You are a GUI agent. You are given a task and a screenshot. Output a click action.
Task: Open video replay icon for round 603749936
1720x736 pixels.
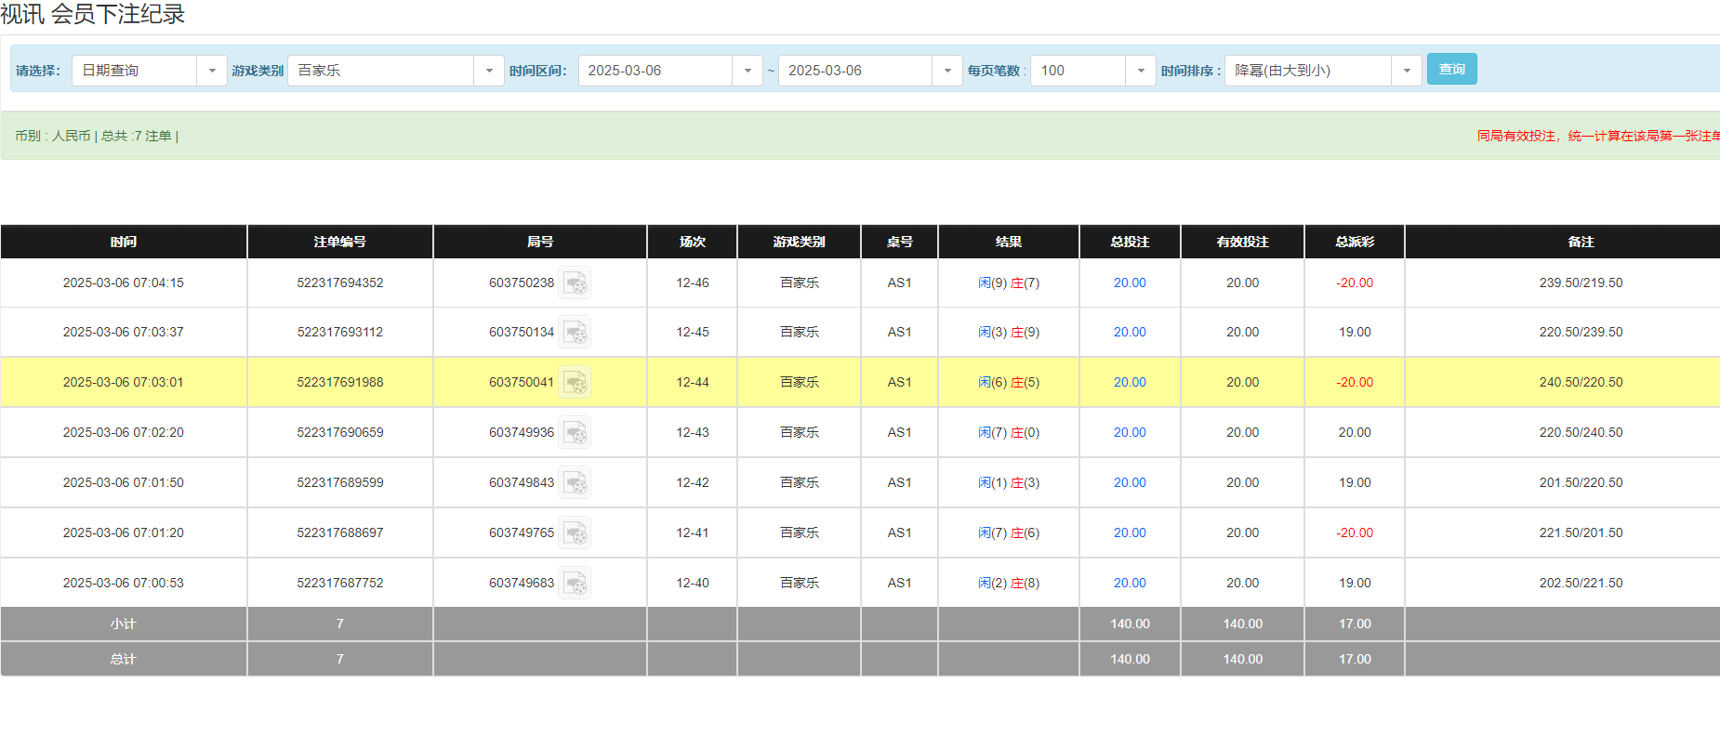576,433
